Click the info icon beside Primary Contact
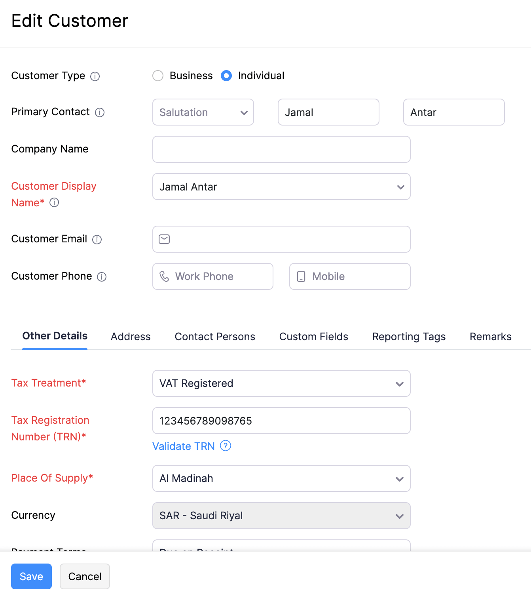 pyautogui.click(x=100, y=112)
